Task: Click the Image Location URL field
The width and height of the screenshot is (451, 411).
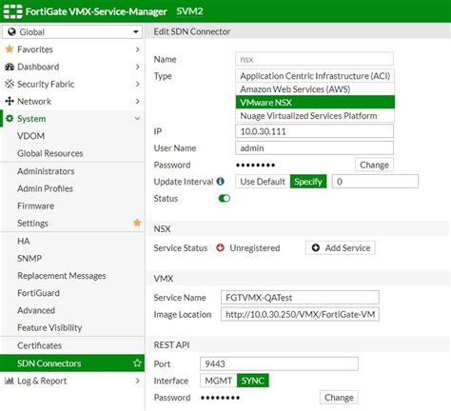Action: (300, 314)
